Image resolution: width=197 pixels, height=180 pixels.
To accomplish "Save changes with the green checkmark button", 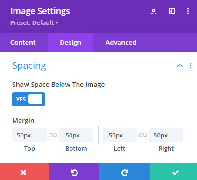I will (174, 172).
